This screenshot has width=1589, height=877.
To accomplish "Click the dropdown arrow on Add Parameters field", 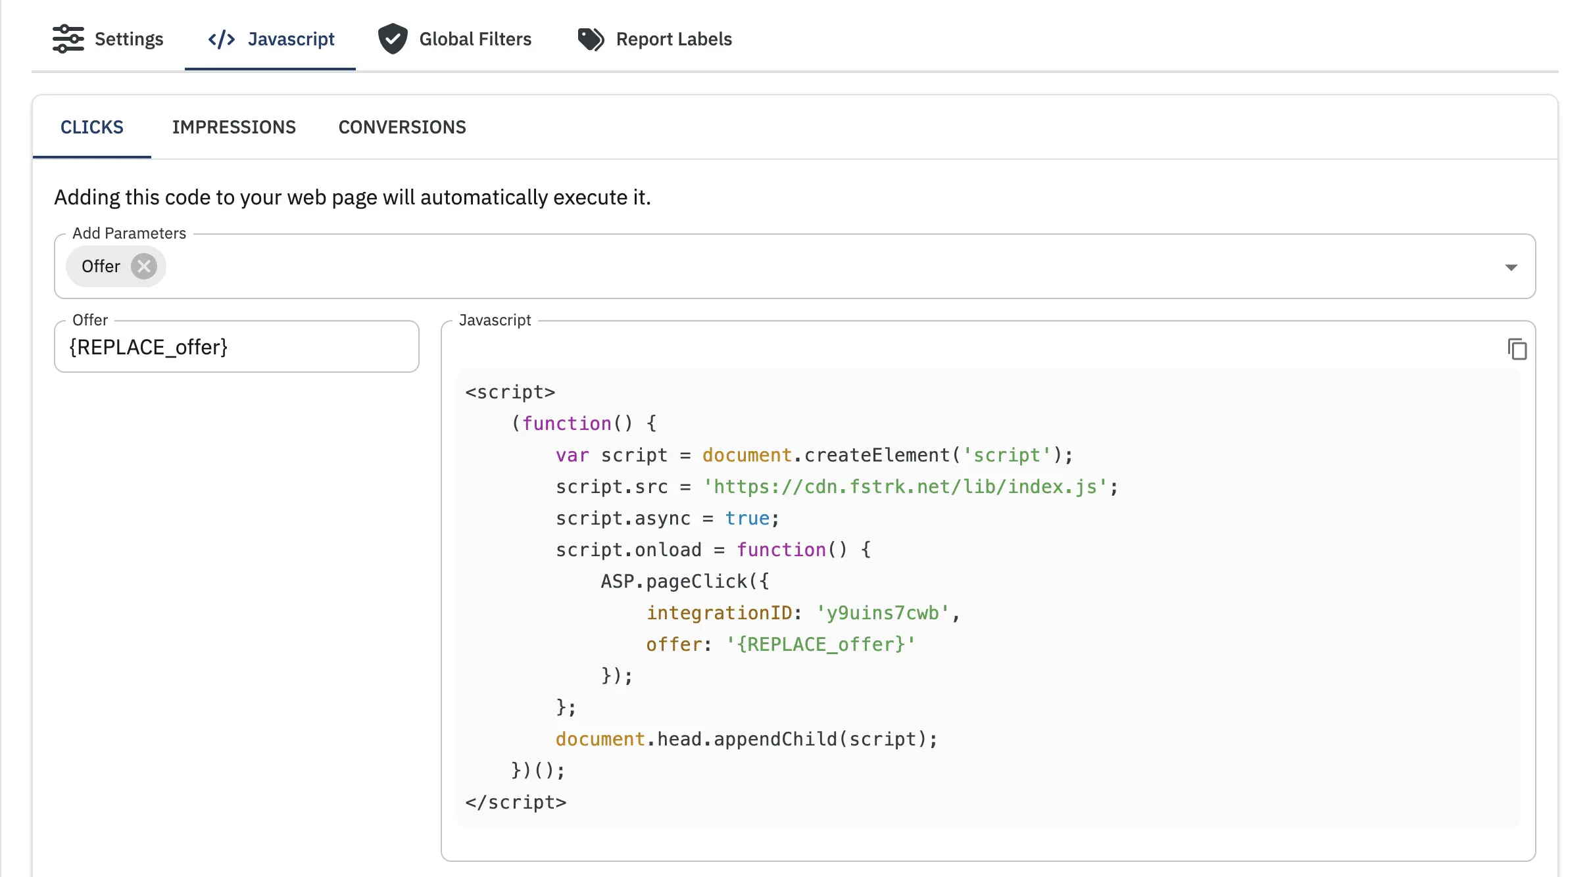I will click(x=1511, y=266).
